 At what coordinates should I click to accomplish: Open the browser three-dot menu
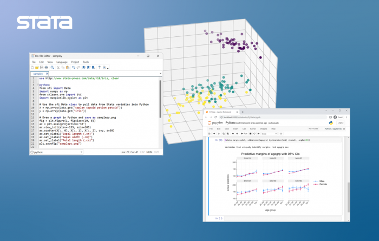pos(347,117)
